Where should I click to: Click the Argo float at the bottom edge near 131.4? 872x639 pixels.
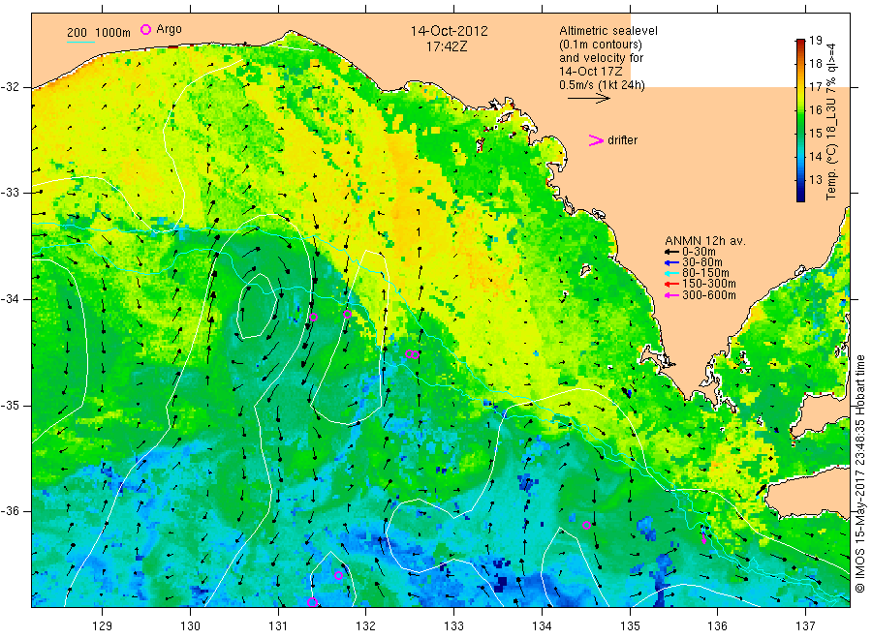click(313, 602)
